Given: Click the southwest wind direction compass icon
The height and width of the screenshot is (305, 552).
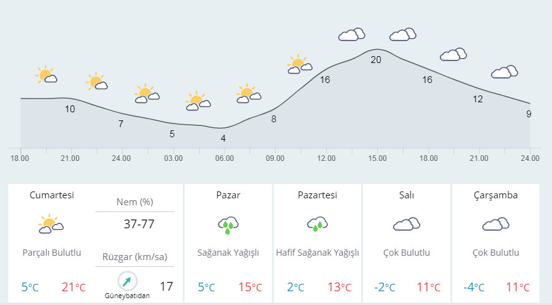Looking at the screenshot, I should click(127, 281).
